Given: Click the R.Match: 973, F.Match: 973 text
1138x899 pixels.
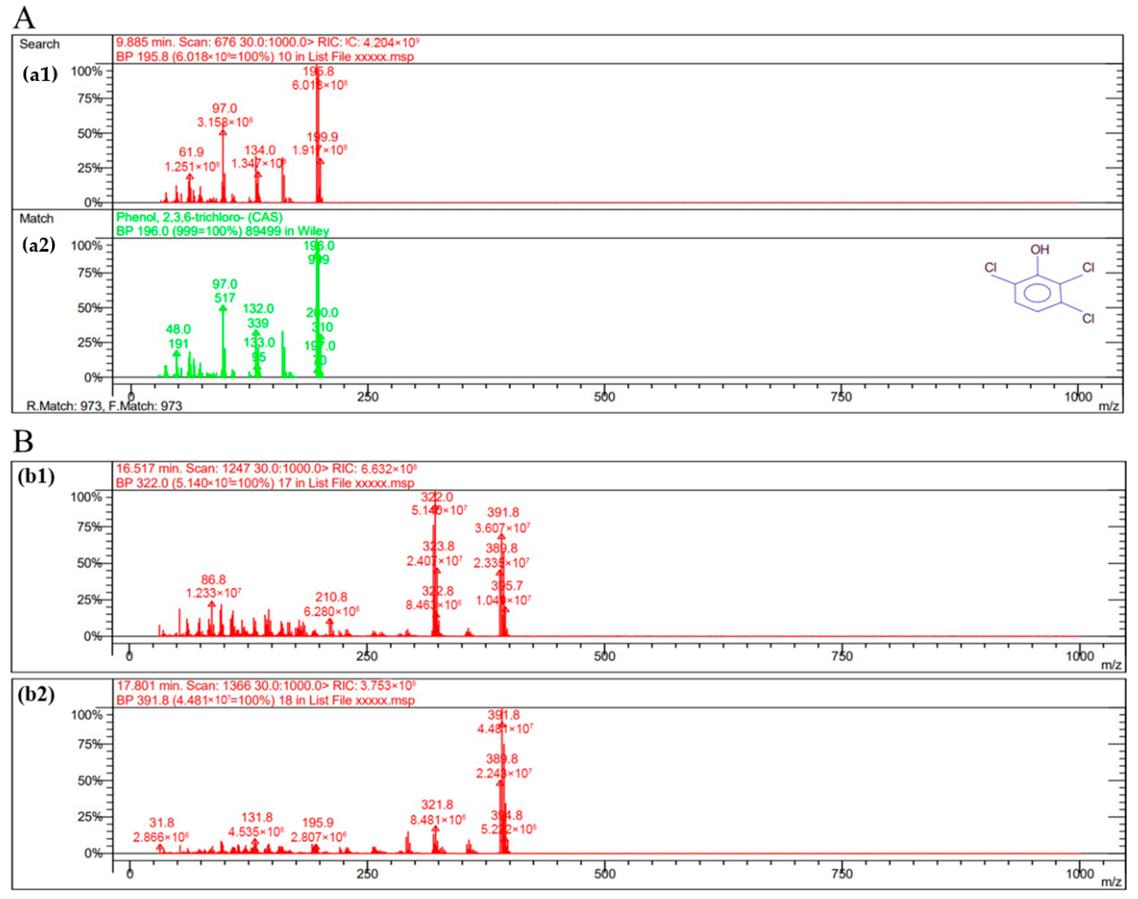Looking at the screenshot, I should click(104, 406).
